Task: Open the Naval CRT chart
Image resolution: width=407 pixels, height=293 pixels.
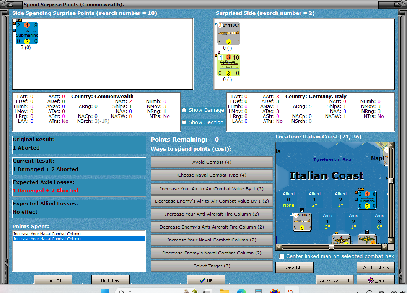Action: (295, 267)
